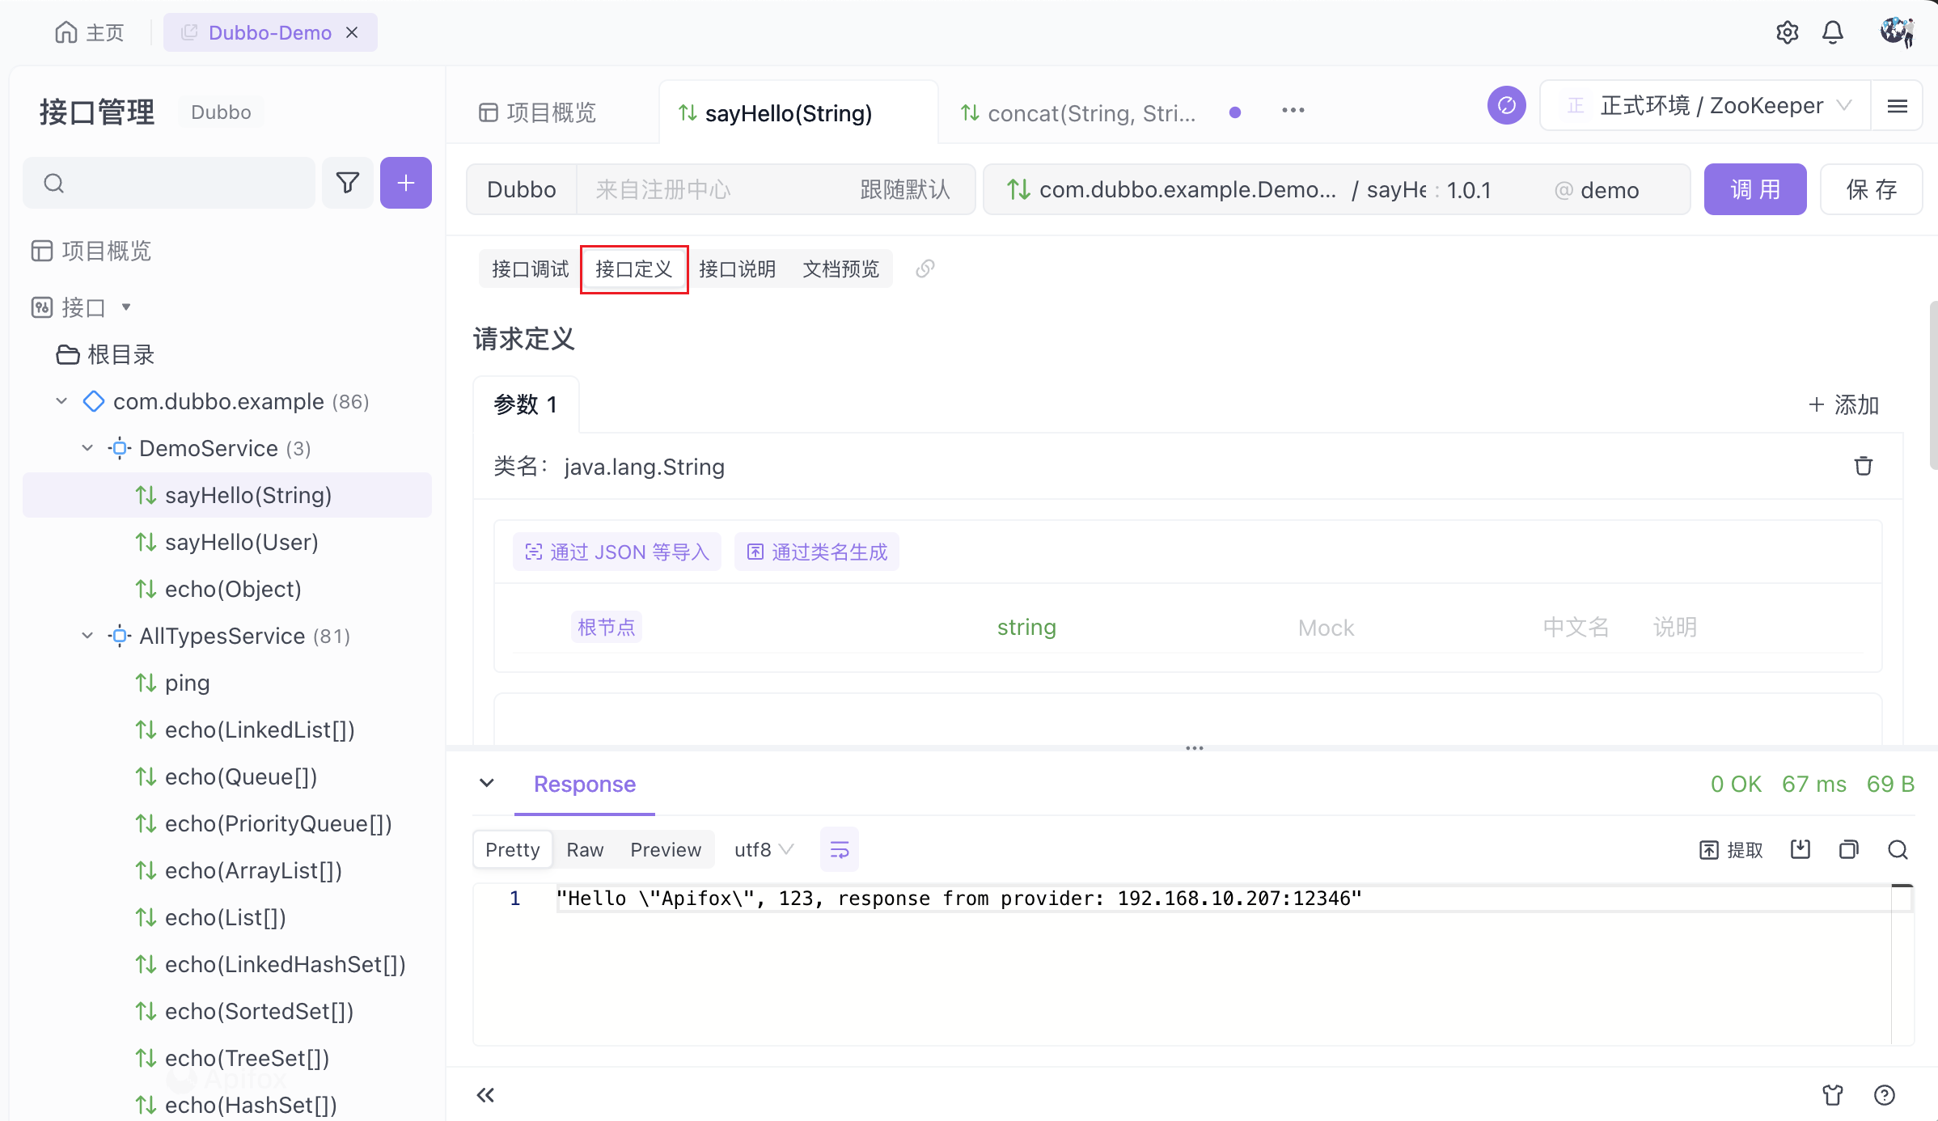Viewport: 1938px width, 1121px height.
Task: Copy response with the copy icon
Action: [x=1848, y=849]
